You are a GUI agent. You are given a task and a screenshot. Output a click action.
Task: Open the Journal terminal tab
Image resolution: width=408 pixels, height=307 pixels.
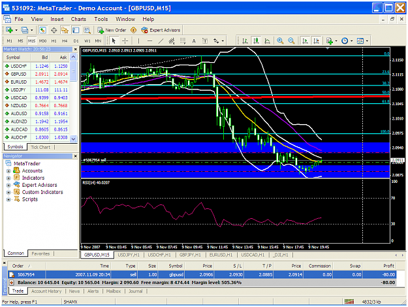pyautogui.click(x=135, y=291)
